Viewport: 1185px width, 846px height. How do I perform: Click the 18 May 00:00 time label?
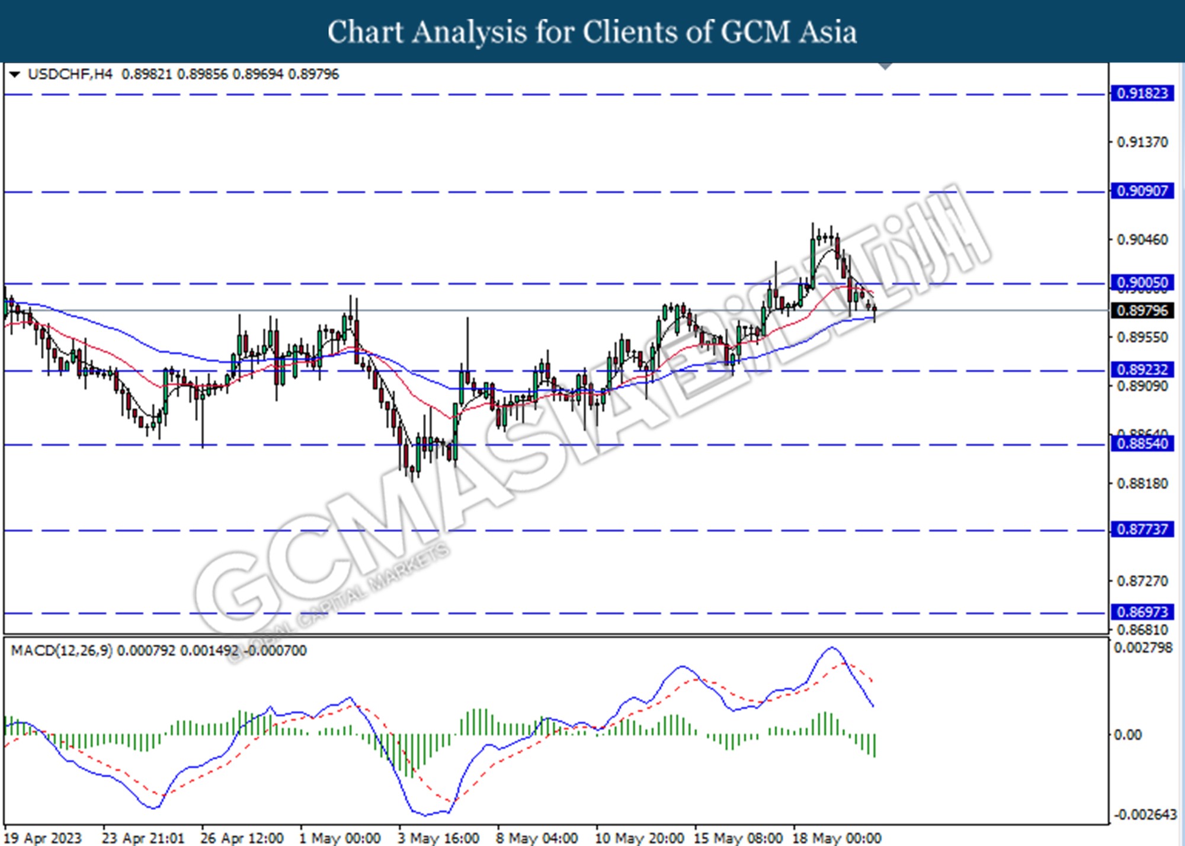pos(837,838)
